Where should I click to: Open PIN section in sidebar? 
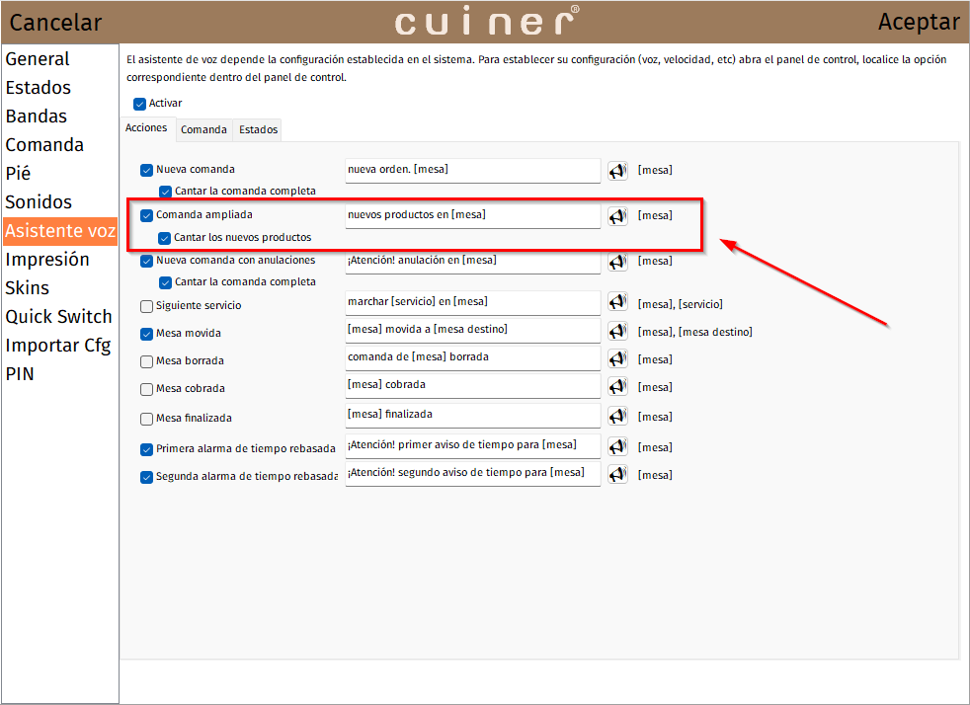(60, 374)
